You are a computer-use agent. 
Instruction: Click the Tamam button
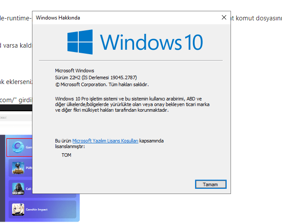(x=211, y=184)
